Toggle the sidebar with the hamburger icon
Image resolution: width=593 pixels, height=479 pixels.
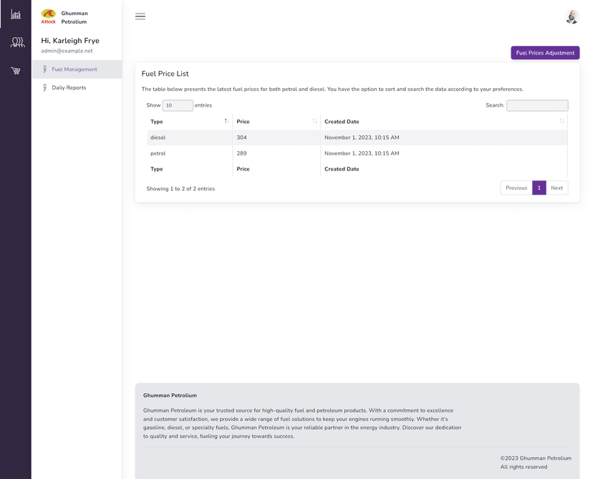click(x=140, y=16)
